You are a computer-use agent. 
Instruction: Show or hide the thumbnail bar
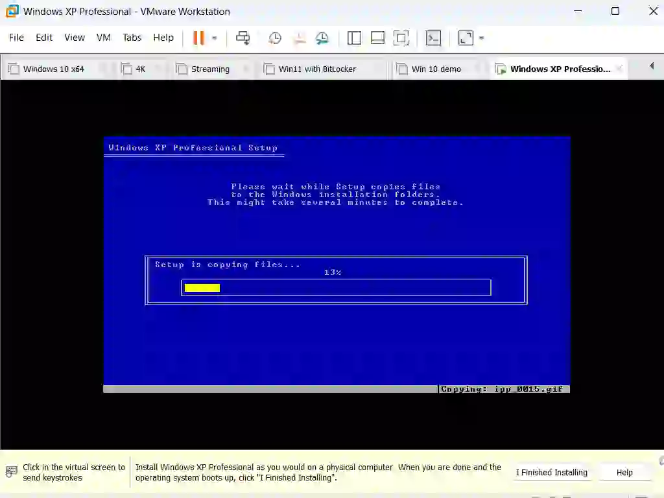tap(377, 38)
